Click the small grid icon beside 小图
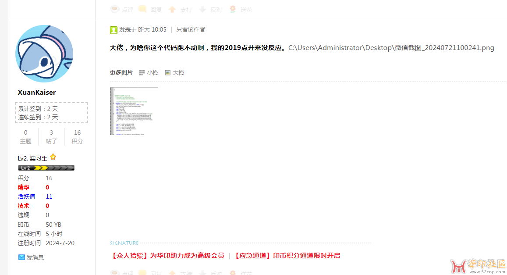The width and height of the screenshot is (507, 275). pos(142,73)
